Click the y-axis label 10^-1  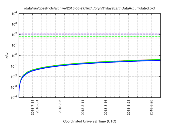(x=14, y=66)
